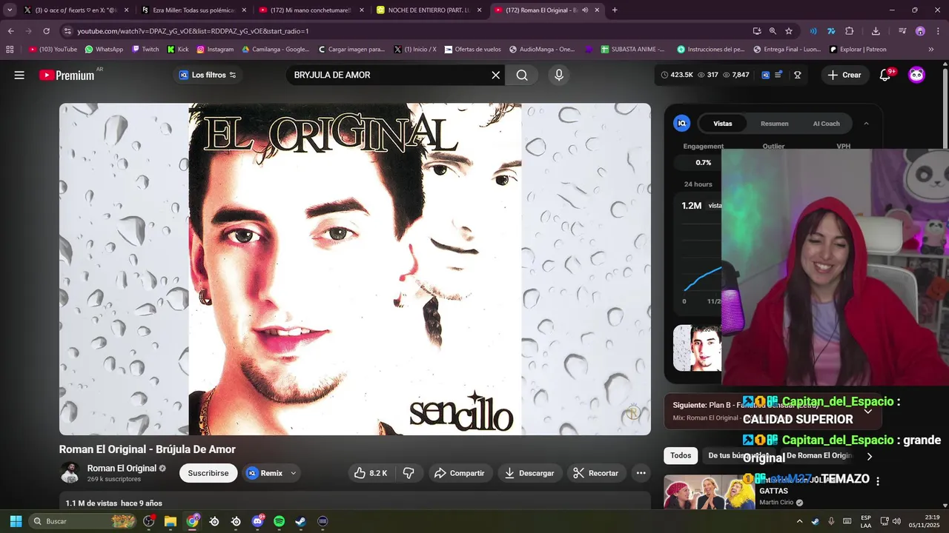Like the video with 8.2 K thumbs up
Screen dimensions: 949x533
tap(371, 473)
